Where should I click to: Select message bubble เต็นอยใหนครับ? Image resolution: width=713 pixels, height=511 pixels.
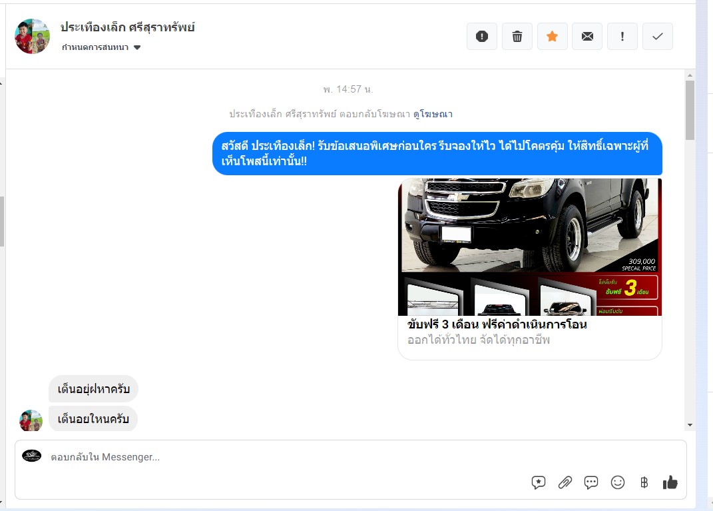93,418
